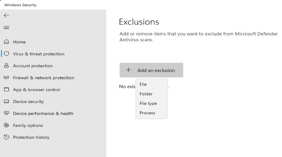Pick File type from the dropdown list
This screenshot has width=282, height=157.
[x=148, y=103]
